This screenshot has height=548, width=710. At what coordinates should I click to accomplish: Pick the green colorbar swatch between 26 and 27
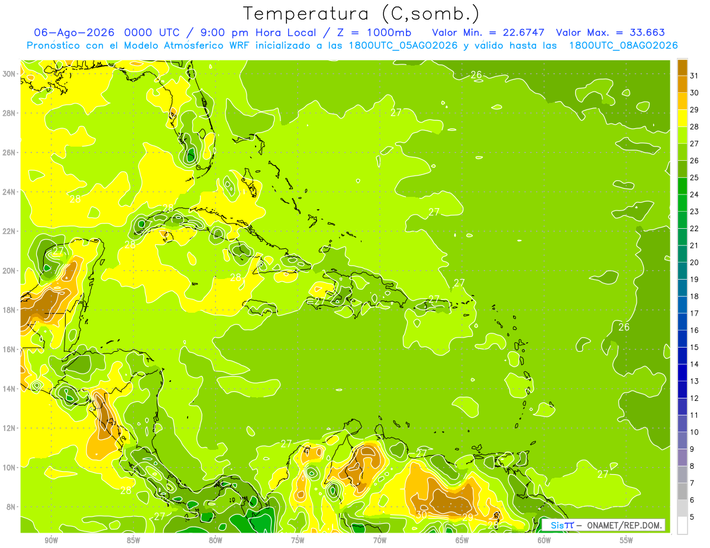[x=682, y=152]
